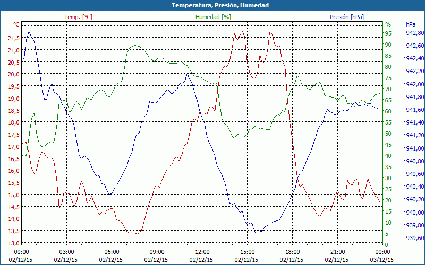This screenshot has height=265, width=425.
Task: Click the 60 value on humidity axis
Action: tap(388, 111)
